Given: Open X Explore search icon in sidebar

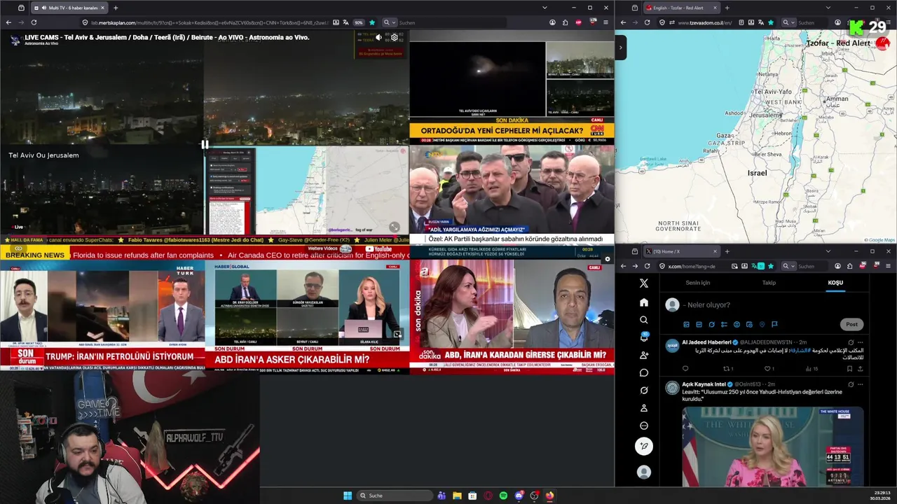Looking at the screenshot, I should pyautogui.click(x=644, y=320).
